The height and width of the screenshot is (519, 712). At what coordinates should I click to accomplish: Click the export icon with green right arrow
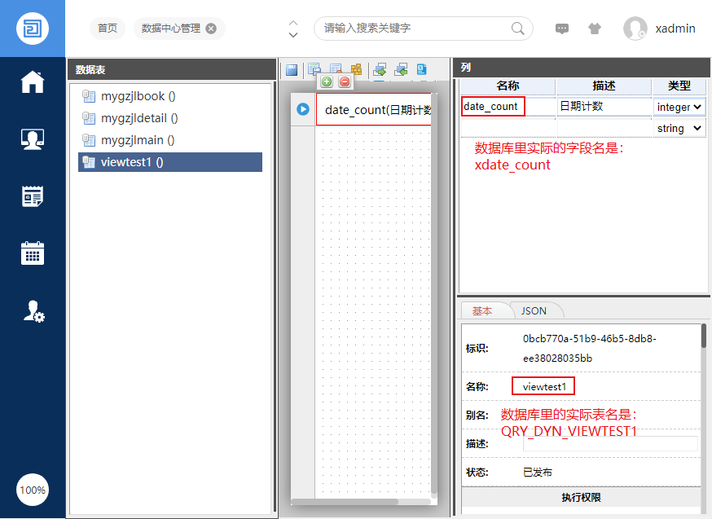[x=380, y=69]
